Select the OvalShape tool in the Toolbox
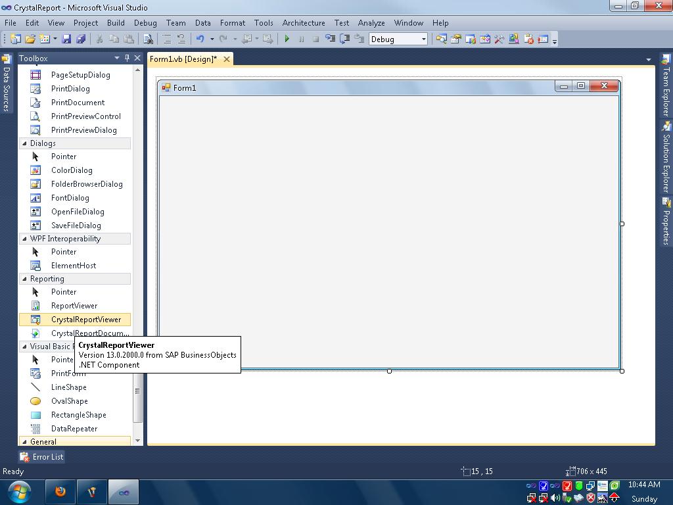This screenshot has width=673, height=505. coord(69,401)
